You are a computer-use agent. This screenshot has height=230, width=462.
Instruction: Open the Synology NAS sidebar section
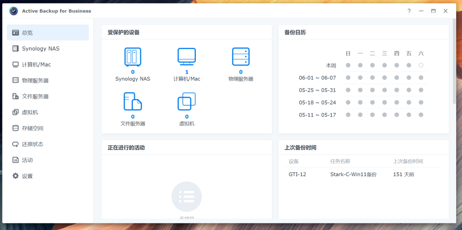[40, 49]
